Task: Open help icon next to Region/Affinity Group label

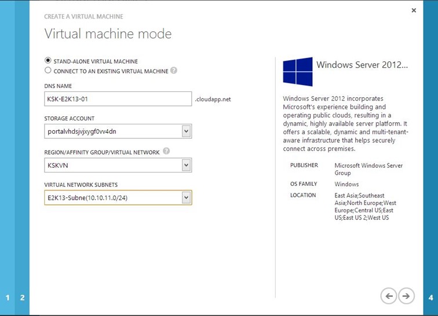Action: click(x=166, y=151)
